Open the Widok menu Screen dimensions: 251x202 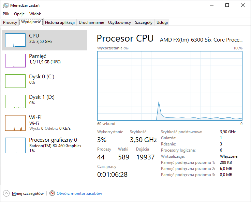[x=35, y=14]
